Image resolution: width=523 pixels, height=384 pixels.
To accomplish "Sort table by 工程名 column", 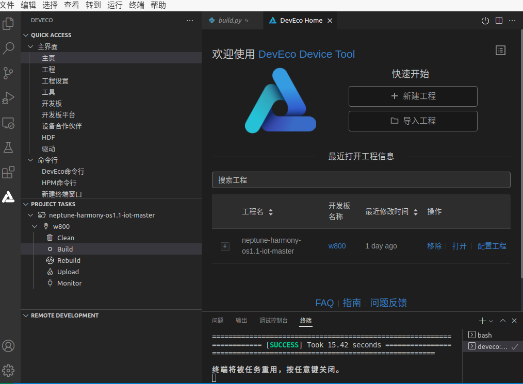I will (x=270, y=212).
